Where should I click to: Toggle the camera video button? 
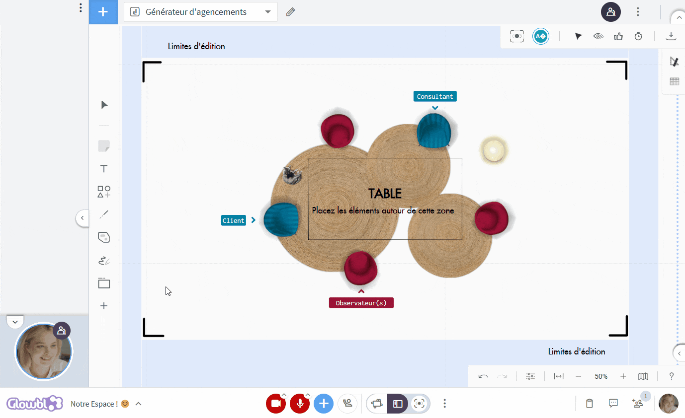point(276,404)
